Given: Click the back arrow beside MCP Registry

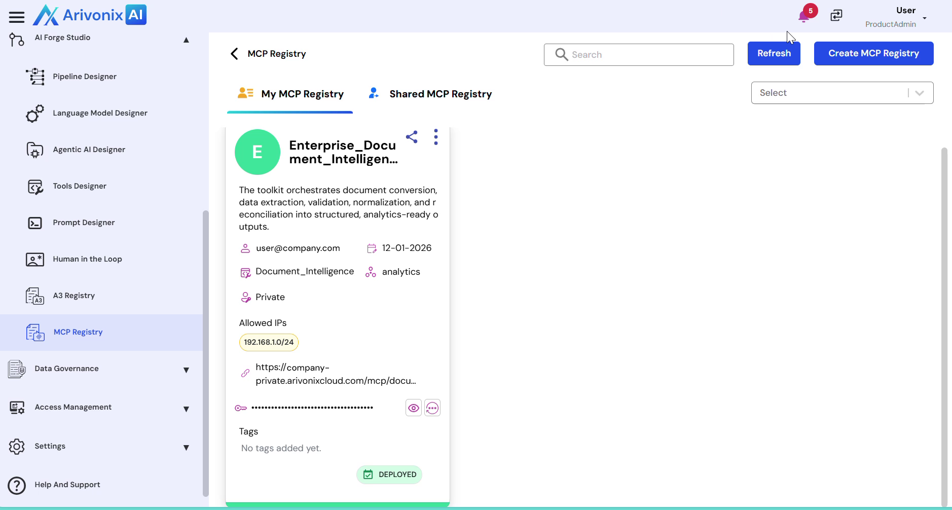Looking at the screenshot, I should [234, 54].
